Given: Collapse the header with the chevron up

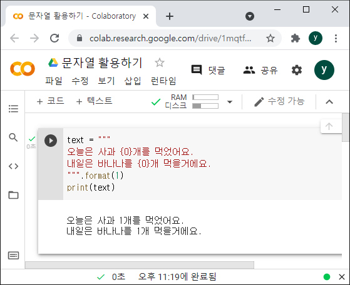Looking at the screenshot, I should pyautogui.click(x=329, y=102).
